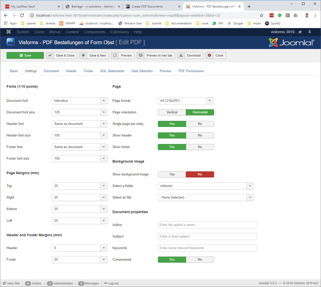Click the red X Close icon
The image size is (321, 287).
tap(209, 56)
